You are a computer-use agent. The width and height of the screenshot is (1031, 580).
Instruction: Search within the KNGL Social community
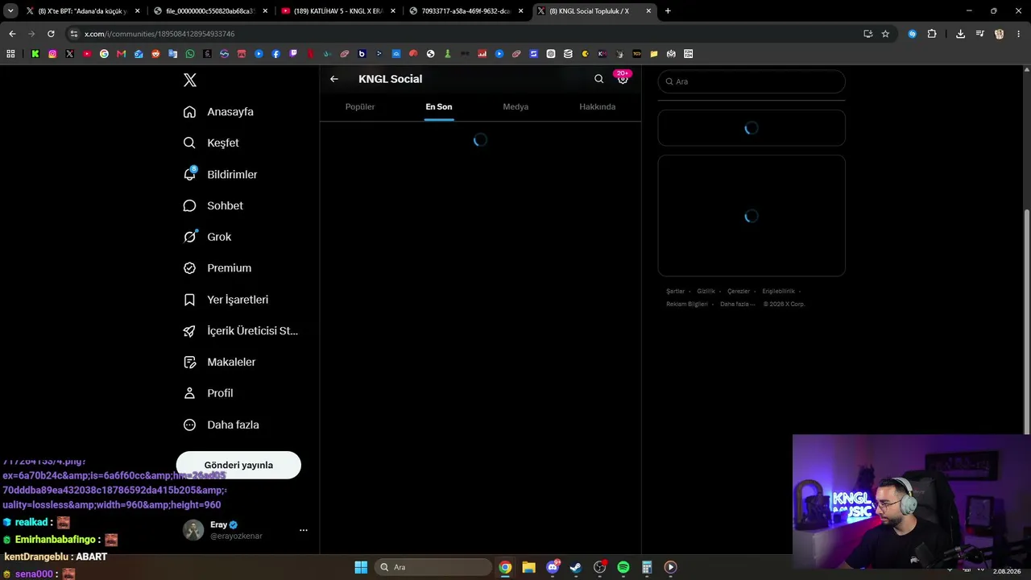click(x=598, y=79)
